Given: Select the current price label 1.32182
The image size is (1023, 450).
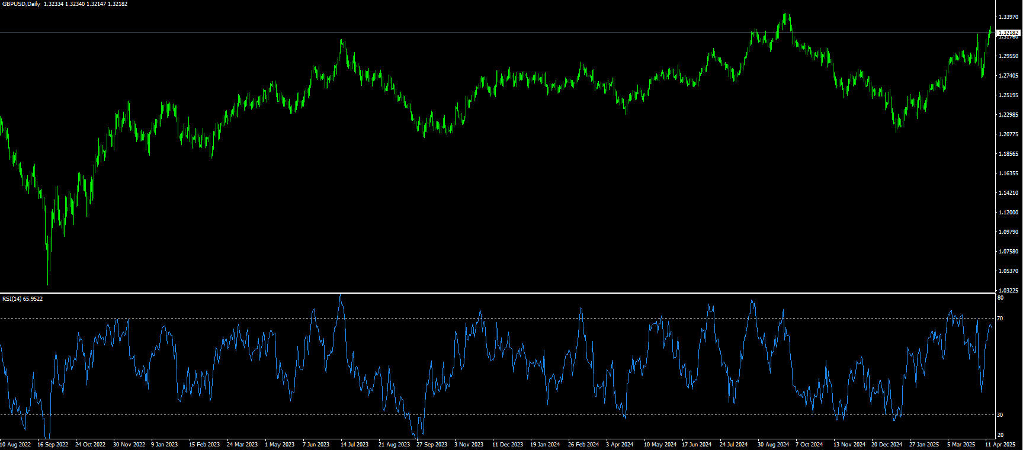Looking at the screenshot, I should point(1008,33).
